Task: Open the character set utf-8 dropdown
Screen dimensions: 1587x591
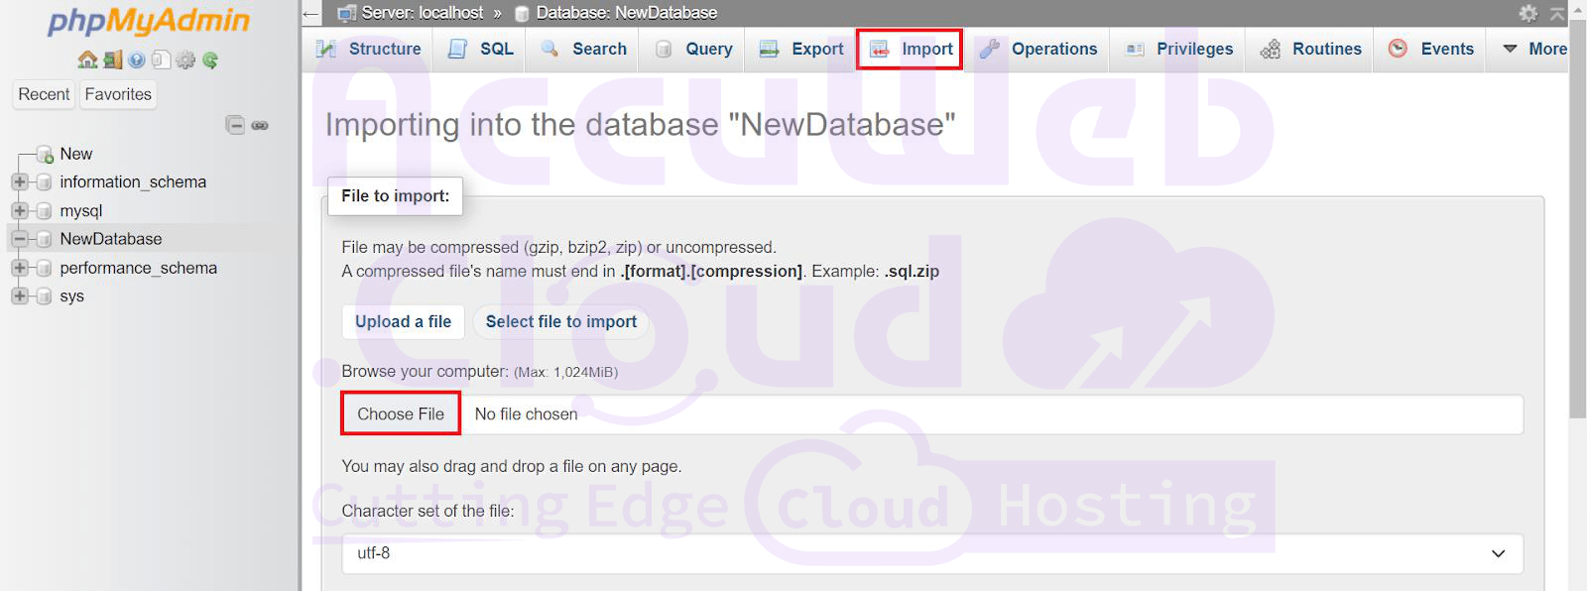Action: pos(931,553)
